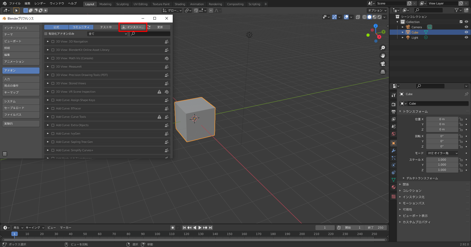Expand 3D View: Stored Views addon details

(x=48, y=83)
